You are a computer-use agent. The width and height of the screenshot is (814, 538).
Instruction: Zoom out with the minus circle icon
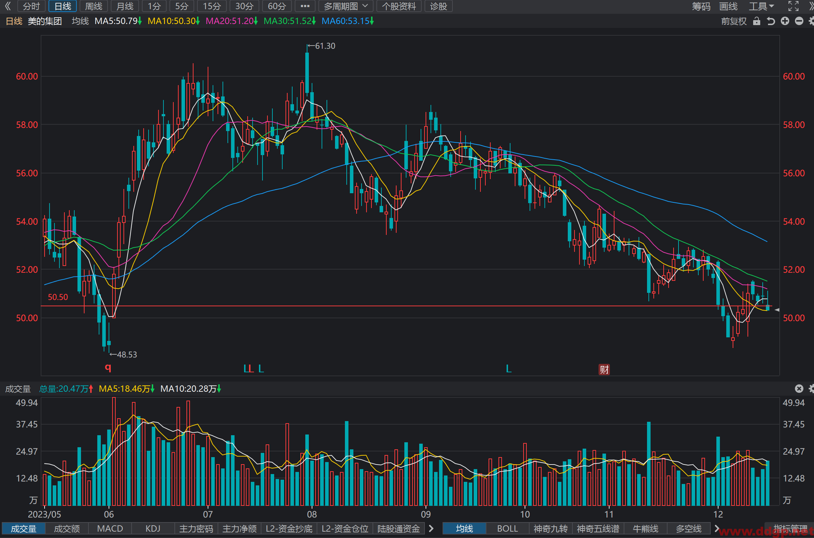point(799,21)
